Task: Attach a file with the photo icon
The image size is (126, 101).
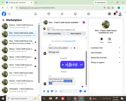Action: click(x=48, y=91)
